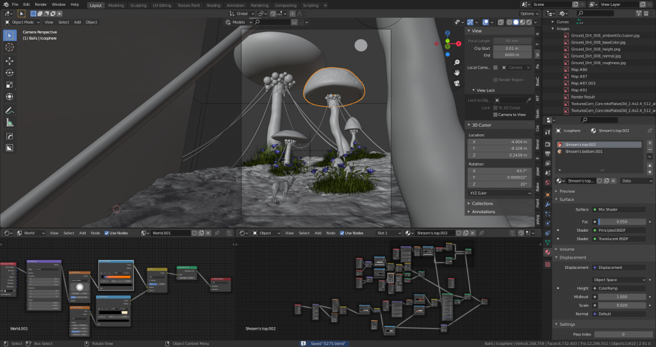The image size is (656, 347).
Task: Click the Principled BSDF shader button
Action: tap(619, 230)
